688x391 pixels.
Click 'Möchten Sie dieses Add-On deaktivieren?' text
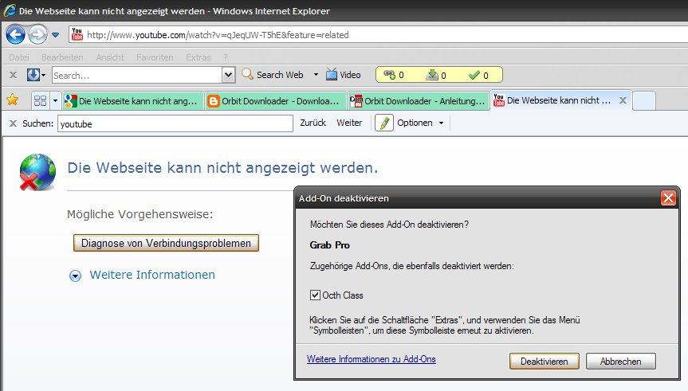pyautogui.click(x=389, y=225)
